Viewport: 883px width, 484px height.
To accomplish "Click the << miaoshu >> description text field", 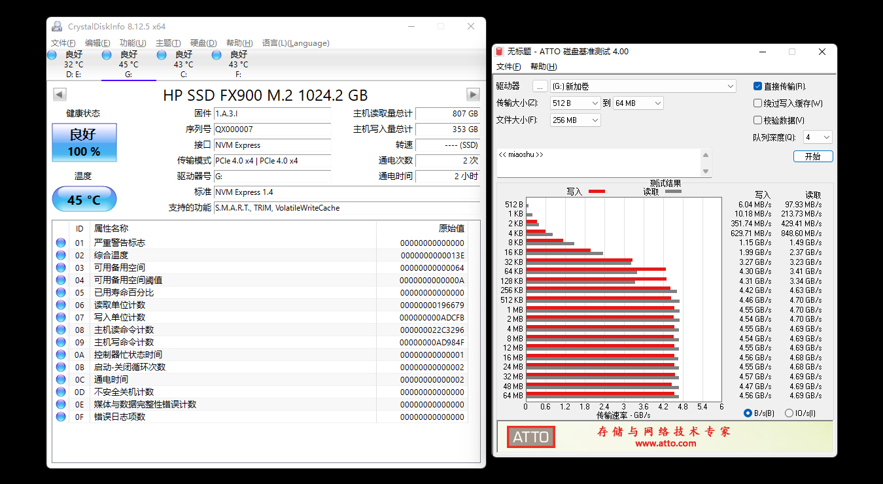I will click(x=598, y=163).
